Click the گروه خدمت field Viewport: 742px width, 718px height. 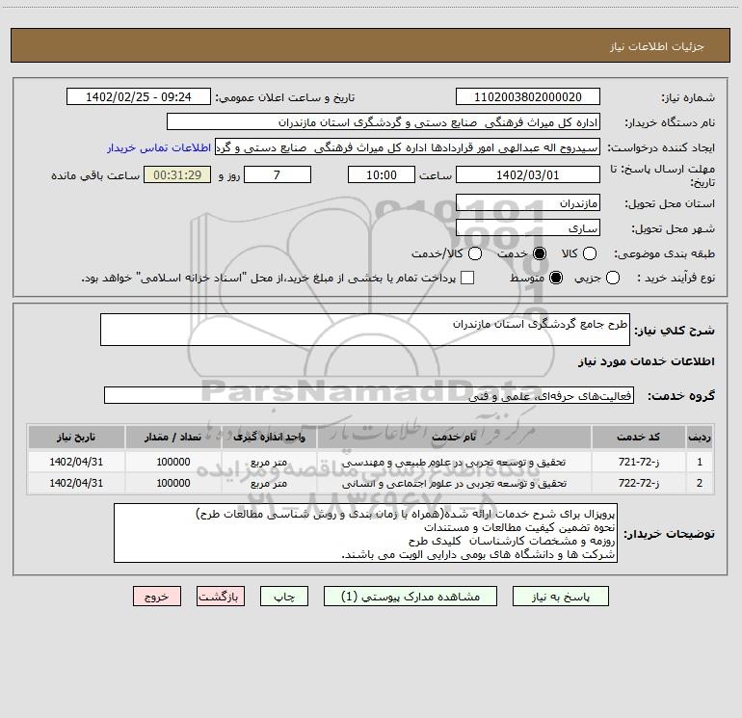pyautogui.click(x=369, y=395)
